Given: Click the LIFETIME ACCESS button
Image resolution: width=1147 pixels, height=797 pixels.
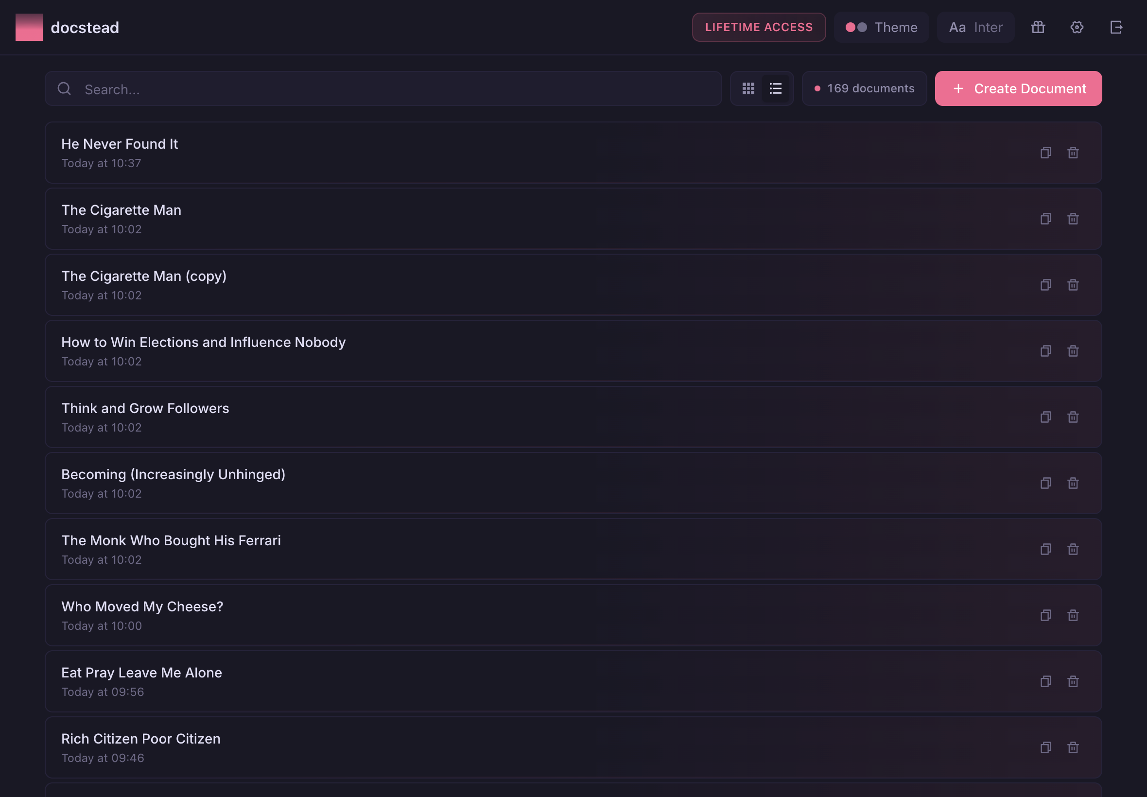Looking at the screenshot, I should 758,28.
